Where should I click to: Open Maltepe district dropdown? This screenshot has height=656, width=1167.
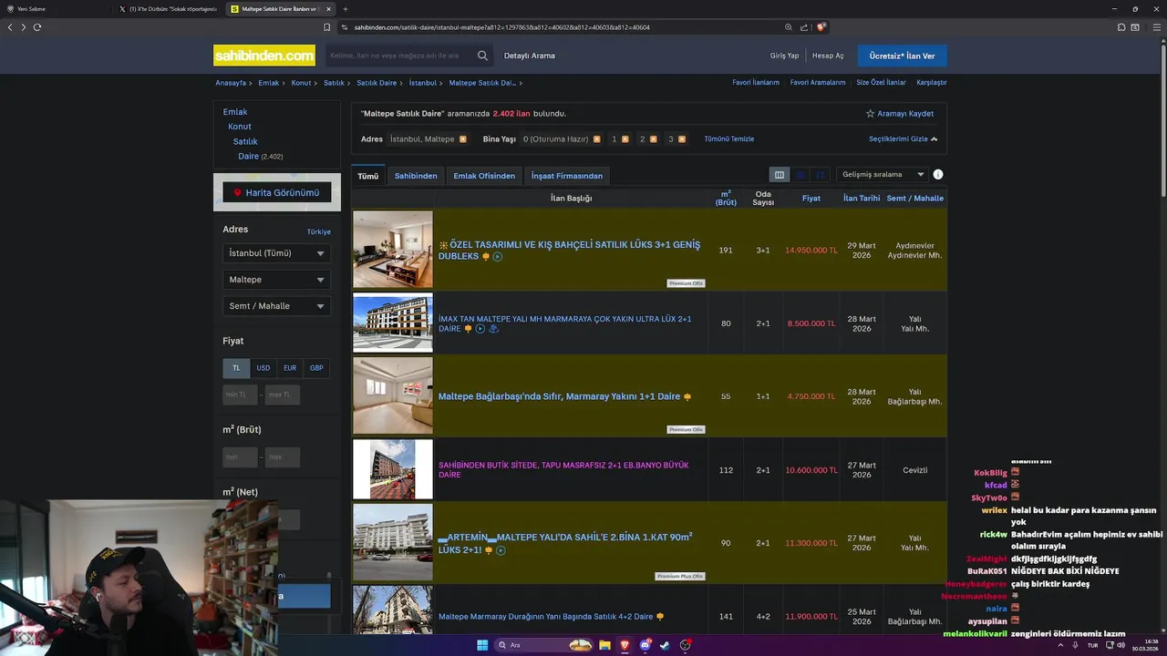[x=276, y=280]
